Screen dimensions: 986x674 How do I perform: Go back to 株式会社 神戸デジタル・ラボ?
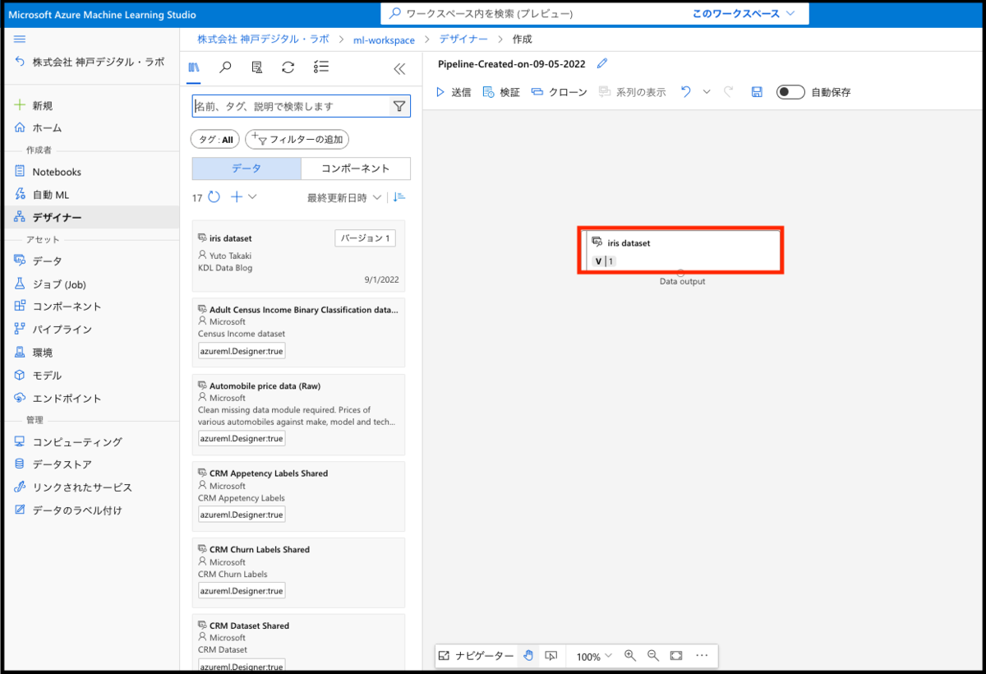click(90, 62)
